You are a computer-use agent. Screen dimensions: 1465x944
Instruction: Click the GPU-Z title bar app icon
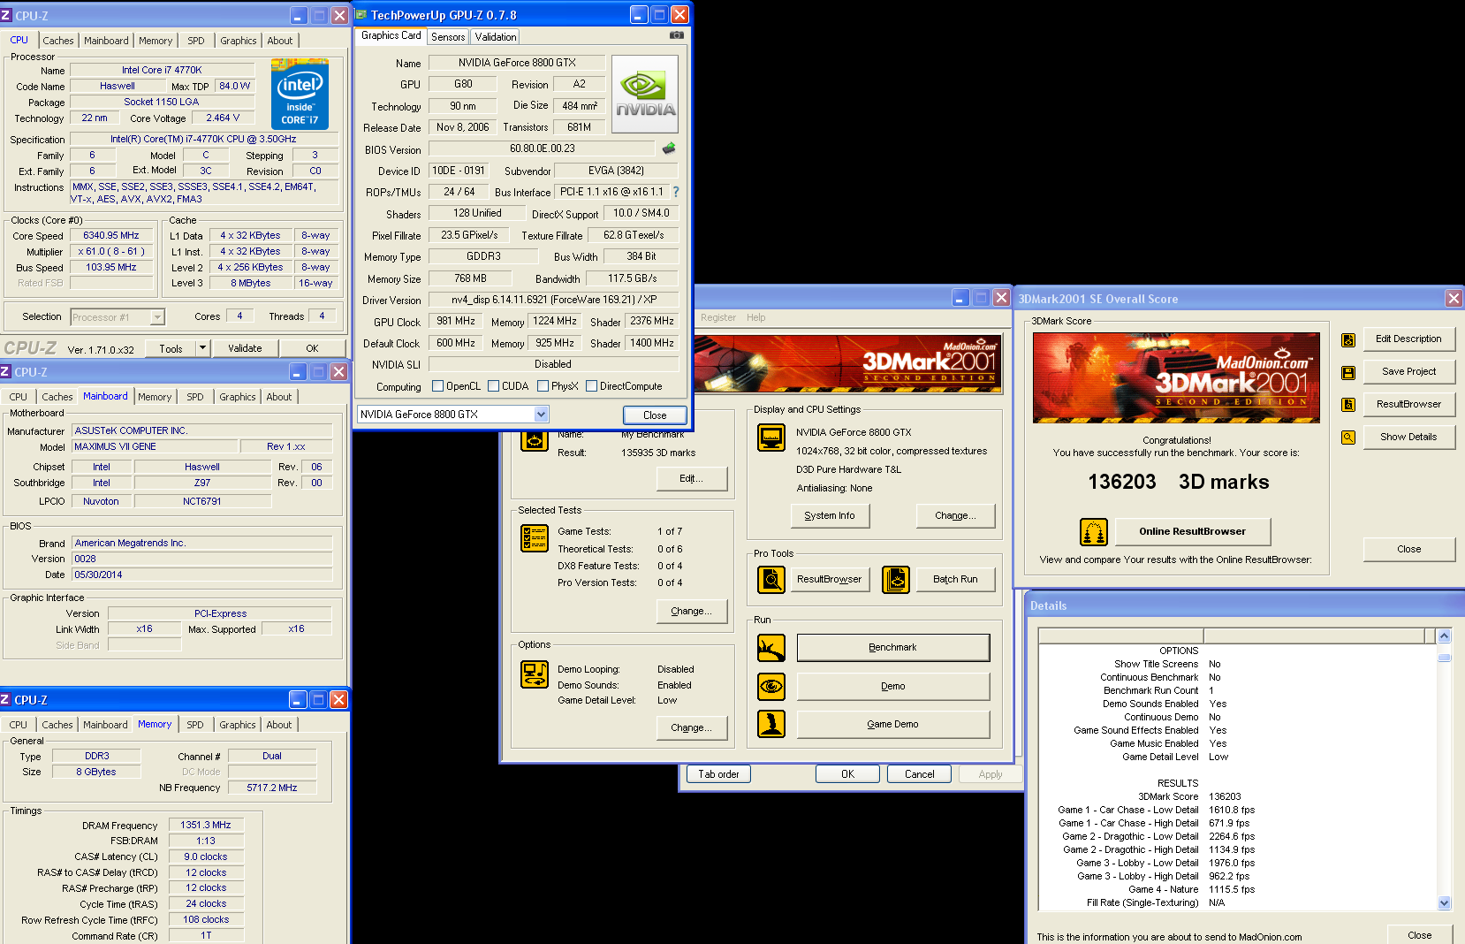coord(361,14)
